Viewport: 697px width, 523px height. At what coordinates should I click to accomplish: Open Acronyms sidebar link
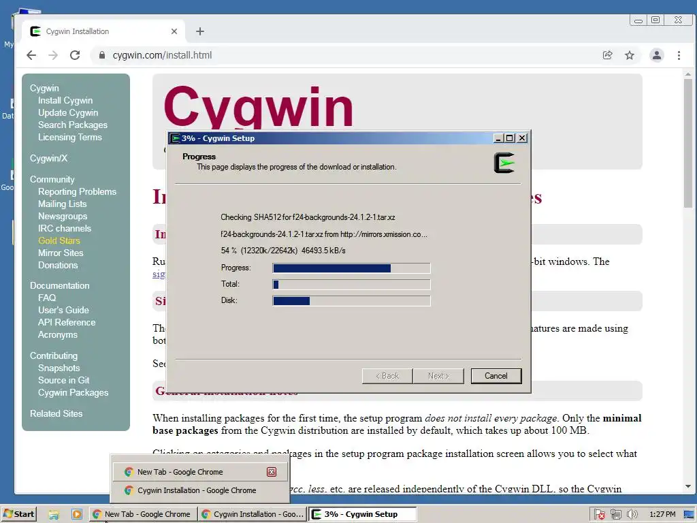point(57,334)
